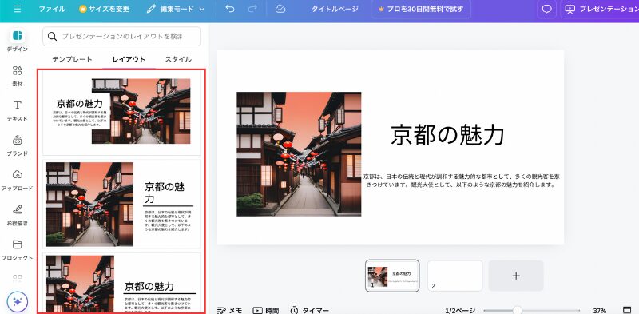Click the タイトルページ document title
Screen dimensions: 639x314
[x=335, y=9]
